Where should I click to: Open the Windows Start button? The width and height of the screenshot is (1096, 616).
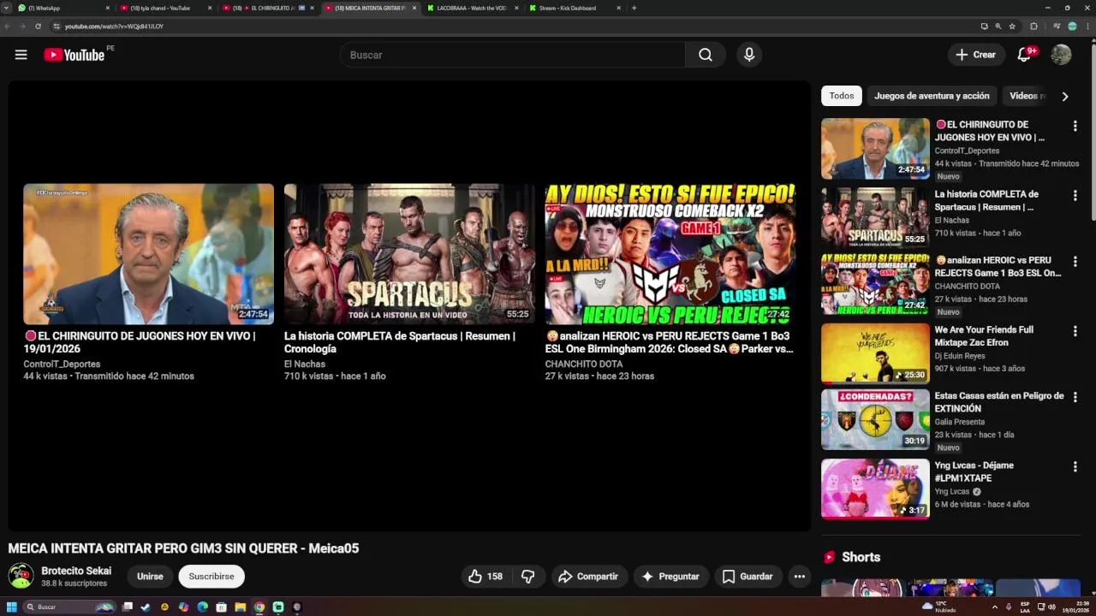tap(12, 607)
